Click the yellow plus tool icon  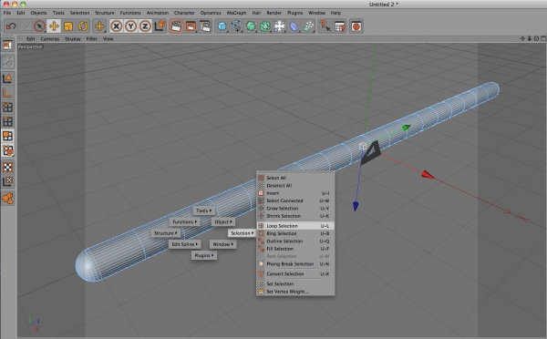(99, 26)
